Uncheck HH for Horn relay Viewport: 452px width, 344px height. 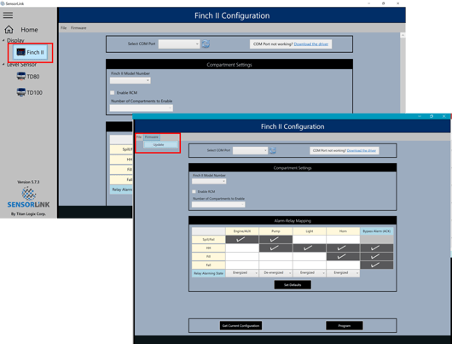(343, 248)
